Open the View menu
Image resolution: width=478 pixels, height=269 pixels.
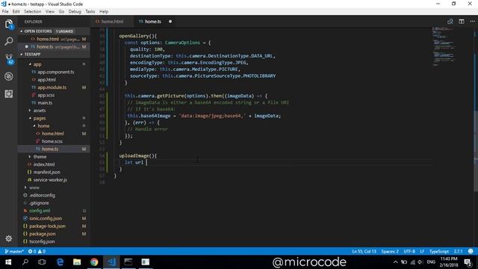tap(50, 12)
